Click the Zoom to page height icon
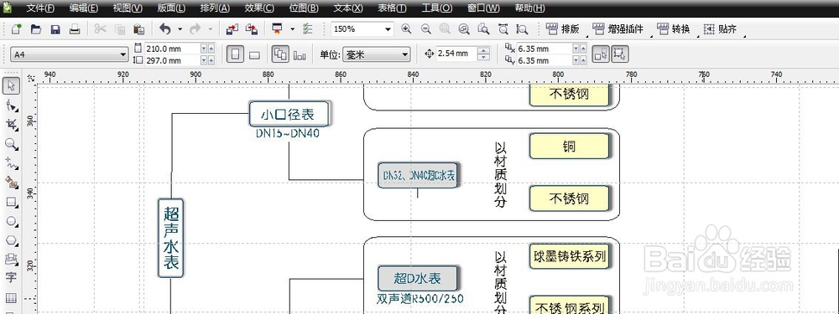This screenshot has width=839, height=314. tap(522, 29)
